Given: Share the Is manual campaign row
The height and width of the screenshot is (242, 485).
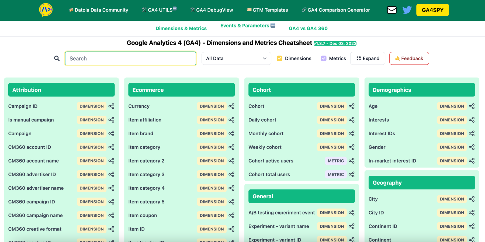Looking at the screenshot, I should (x=111, y=120).
